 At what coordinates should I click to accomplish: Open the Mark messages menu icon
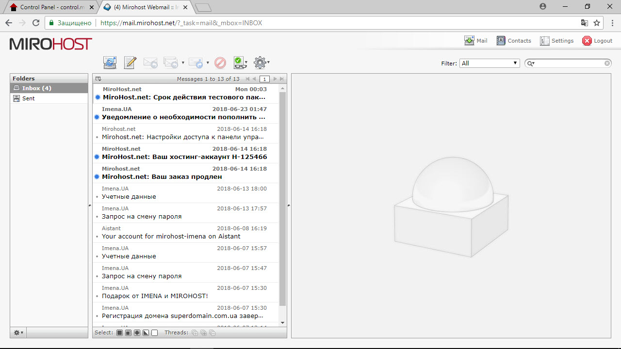coord(240,62)
